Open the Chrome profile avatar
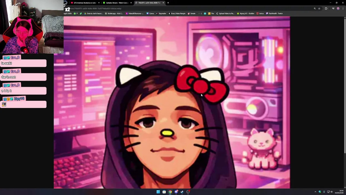The image size is (346, 195). (x=338, y=8)
